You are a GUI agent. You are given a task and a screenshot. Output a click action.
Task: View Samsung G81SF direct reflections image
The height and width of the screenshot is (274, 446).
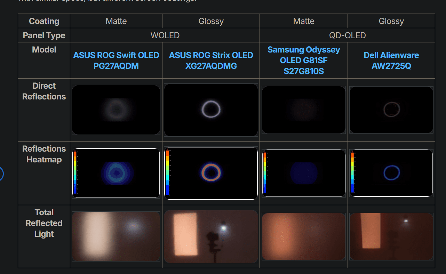[x=304, y=110]
